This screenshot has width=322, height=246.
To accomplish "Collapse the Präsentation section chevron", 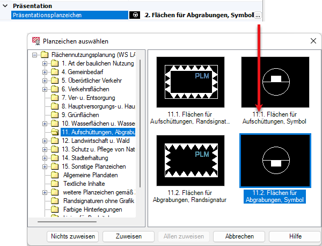I will tap(5, 6).
